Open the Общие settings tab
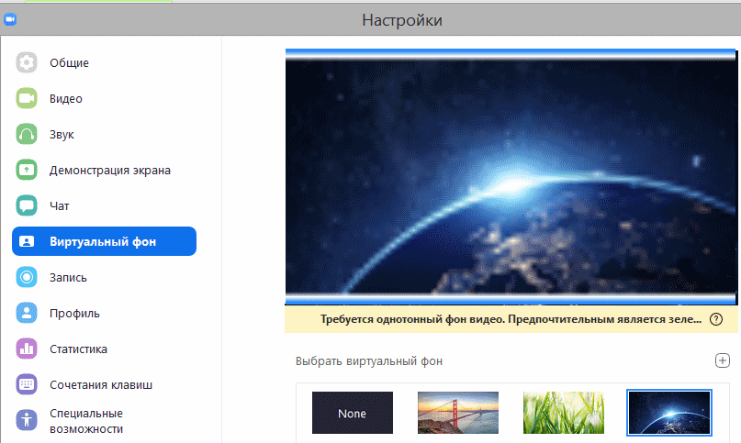 click(x=104, y=62)
